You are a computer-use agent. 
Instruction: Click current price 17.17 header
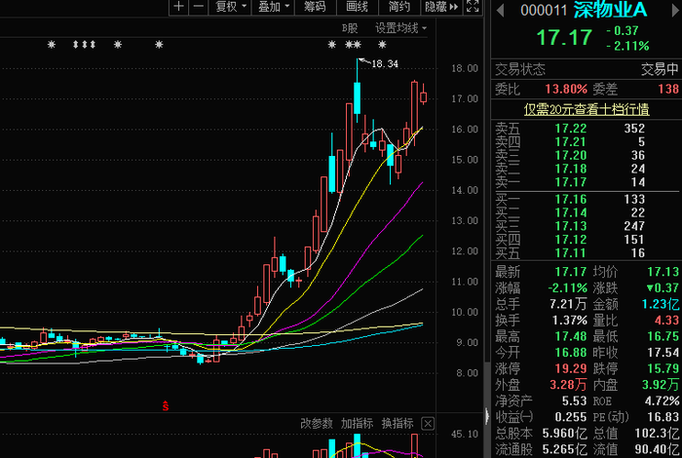point(564,37)
